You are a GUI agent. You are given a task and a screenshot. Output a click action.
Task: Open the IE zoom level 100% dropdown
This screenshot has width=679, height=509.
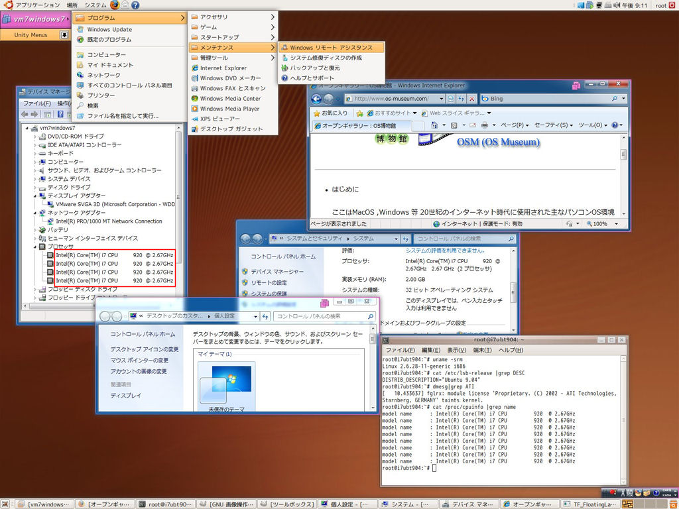(616, 224)
